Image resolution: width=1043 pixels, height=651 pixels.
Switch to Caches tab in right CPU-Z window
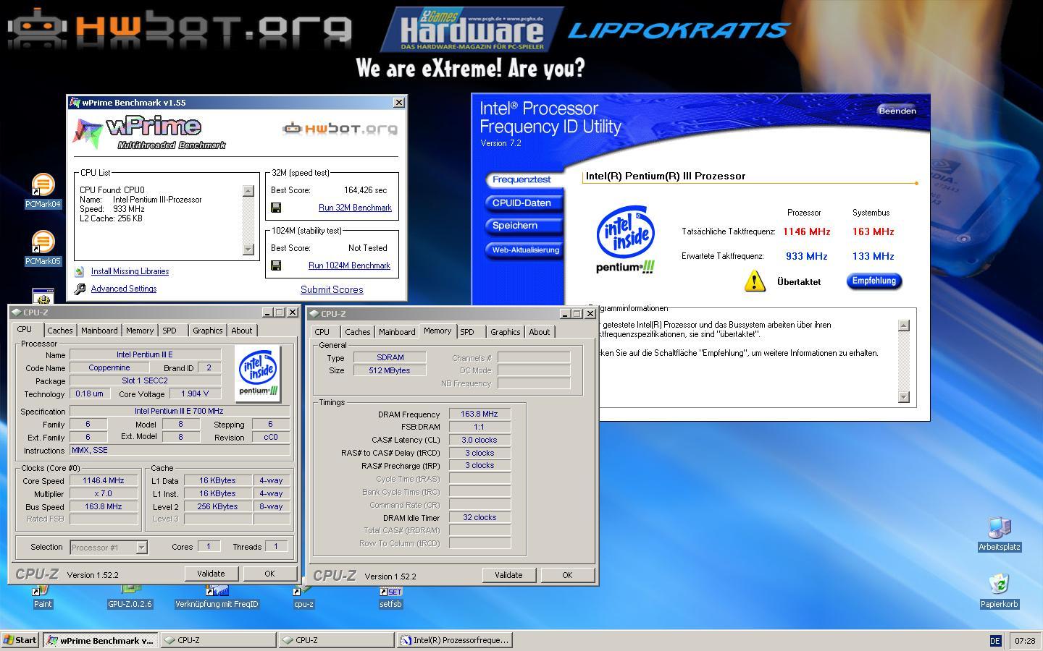[x=358, y=332]
